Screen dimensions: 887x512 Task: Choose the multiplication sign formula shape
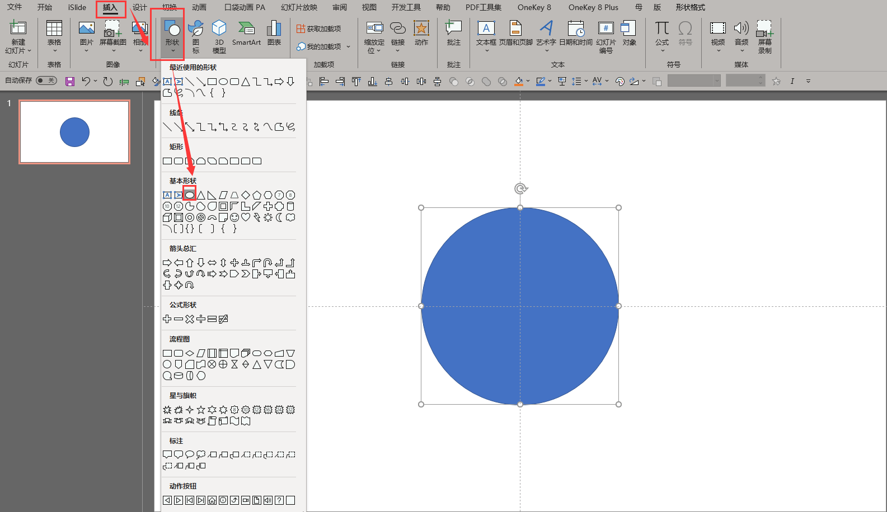click(x=190, y=319)
